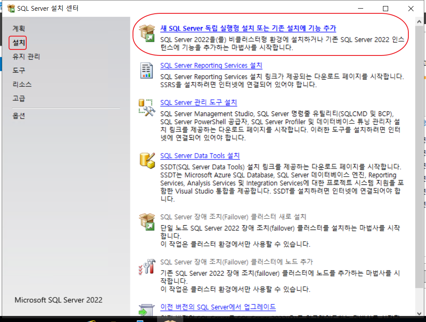Open the 유지 관리 sidebar page
The width and height of the screenshot is (426, 322).
pyautogui.click(x=26, y=56)
